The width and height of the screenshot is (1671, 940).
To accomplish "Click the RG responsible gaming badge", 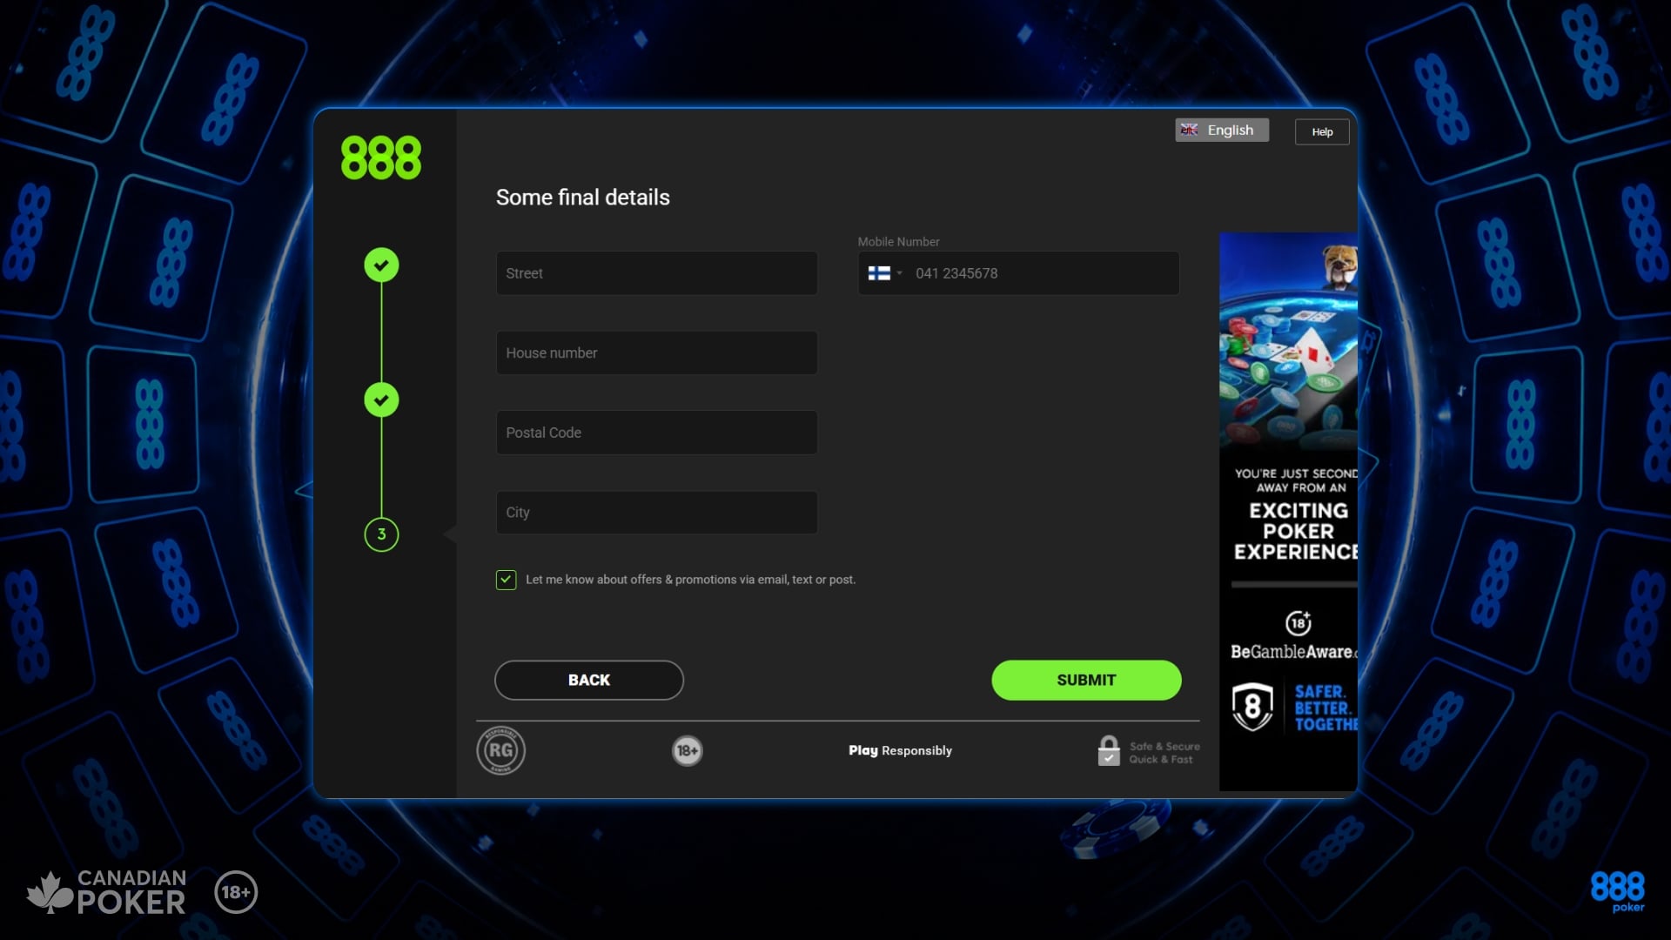I will (500, 750).
